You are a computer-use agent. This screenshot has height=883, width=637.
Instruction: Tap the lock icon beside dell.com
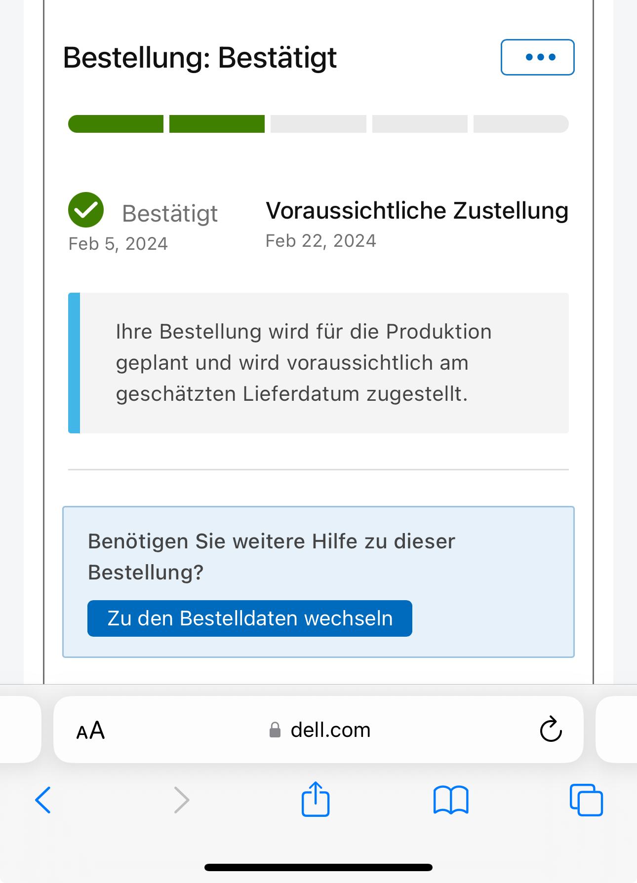click(275, 730)
